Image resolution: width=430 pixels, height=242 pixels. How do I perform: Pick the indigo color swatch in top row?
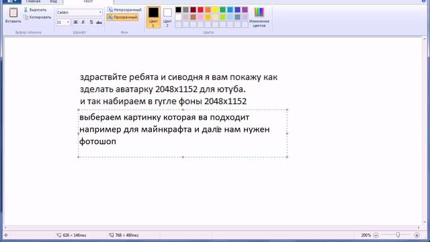[x=237, y=10]
